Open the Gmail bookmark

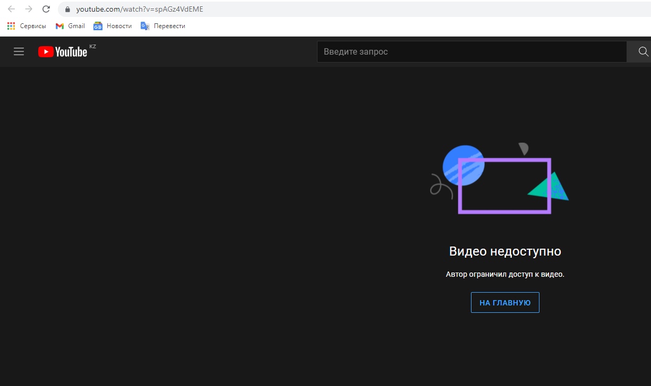(x=70, y=26)
